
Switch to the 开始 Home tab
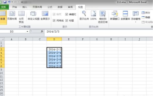pyautogui.click(x=14, y=7)
